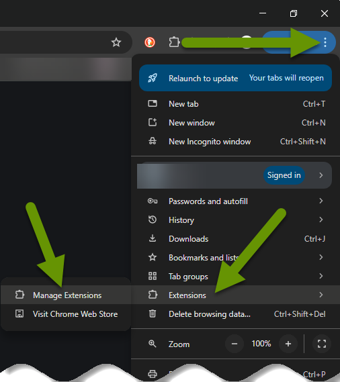Click the Ctrl+Shift+Del shortcut text
Image resolution: width=340 pixels, height=382 pixels.
(x=300, y=314)
